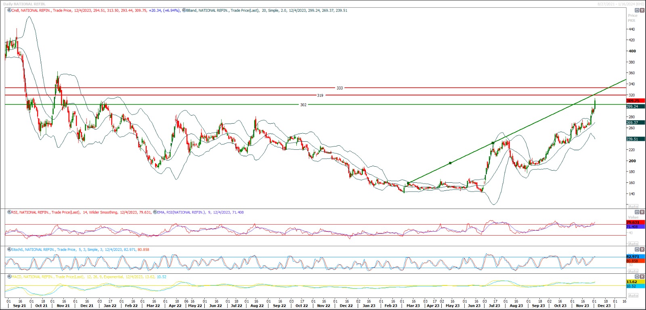Screen dimensions: 646x310
Task: Maximize the price chart pane
Action: point(637,10)
